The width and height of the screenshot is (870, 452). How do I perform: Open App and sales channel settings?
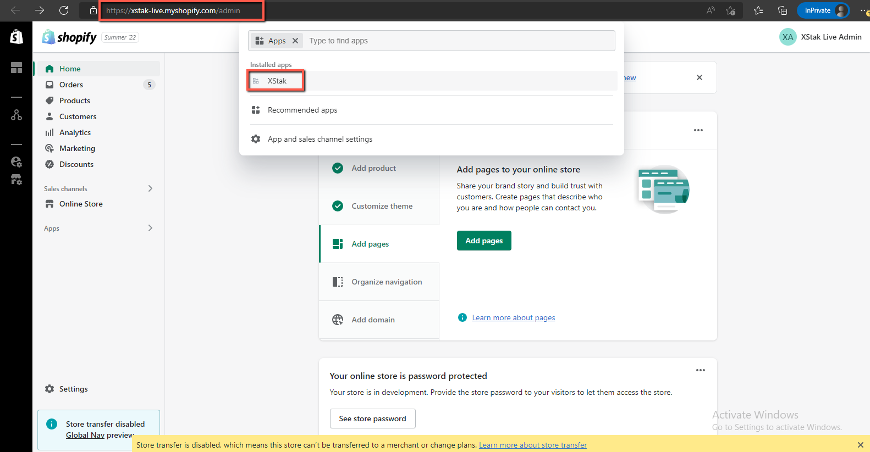click(320, 139)
